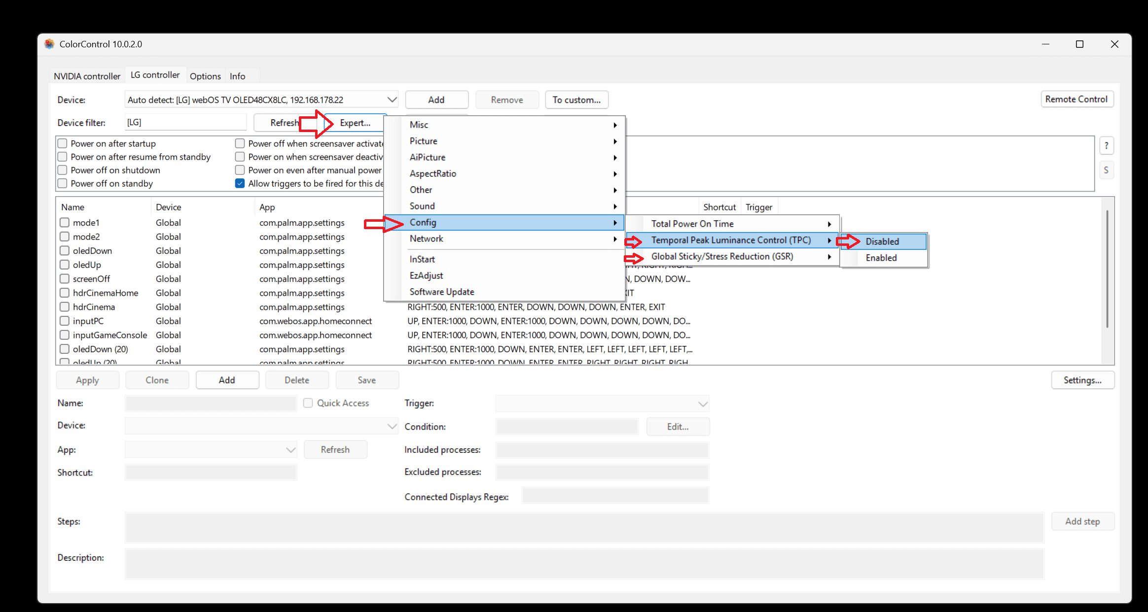The height and width of the screenshot is (612, 1148).
Task: Choose Software Update menu entry
Action: 504,292
